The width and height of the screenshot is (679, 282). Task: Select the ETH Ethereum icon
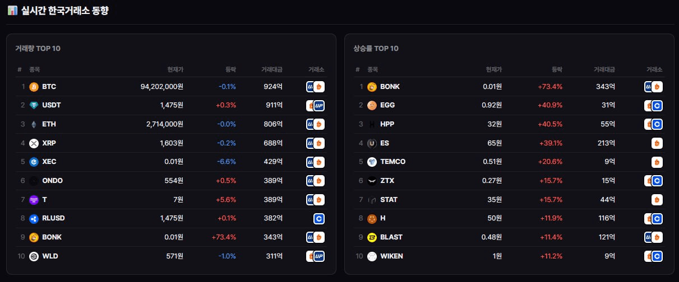click(34, 124)
